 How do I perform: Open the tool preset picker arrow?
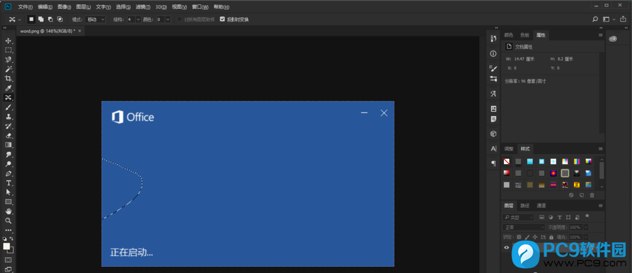pyautogui.click(x=20, y=19)
